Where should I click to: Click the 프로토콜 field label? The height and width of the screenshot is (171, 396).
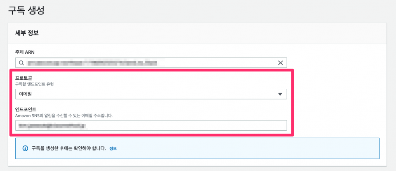coord(24,79)
